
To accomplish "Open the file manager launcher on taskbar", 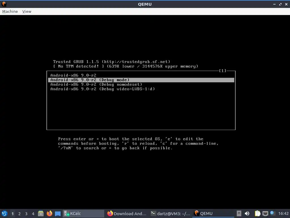I will pos(41,213).
